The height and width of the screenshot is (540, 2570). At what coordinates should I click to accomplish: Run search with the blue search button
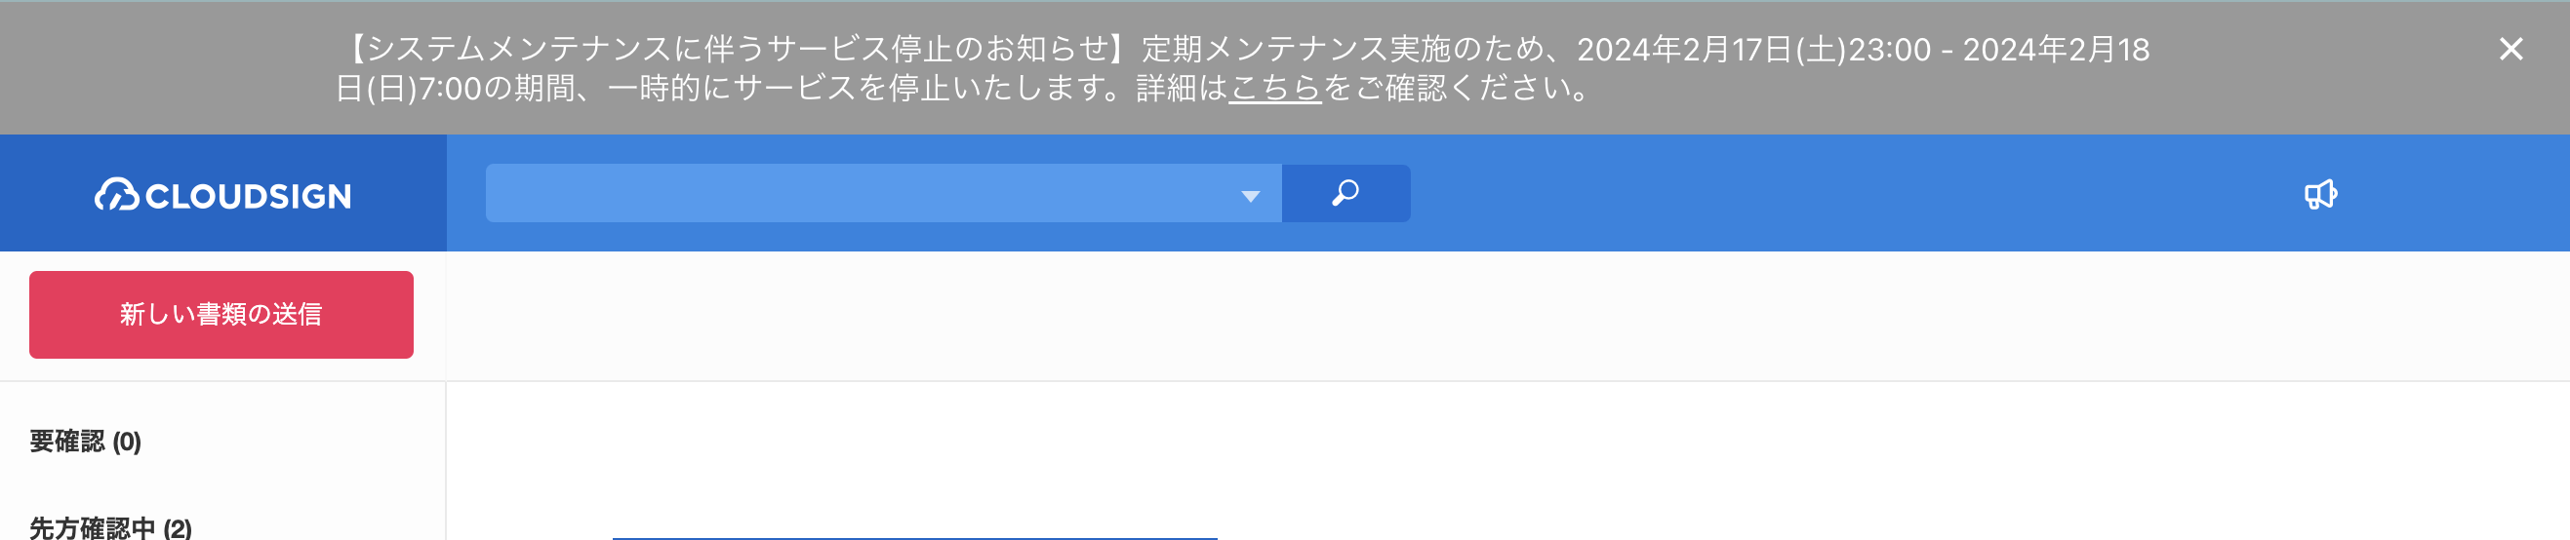(1345, 193)
